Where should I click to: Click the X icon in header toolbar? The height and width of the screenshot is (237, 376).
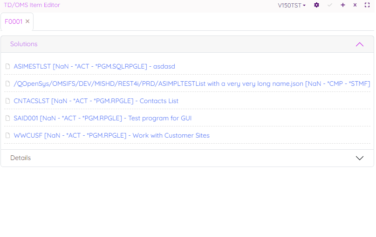pyautogui.click(x=355, y=5)
